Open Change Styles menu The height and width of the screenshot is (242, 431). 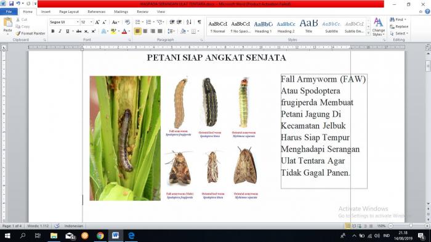pos(378,27)
